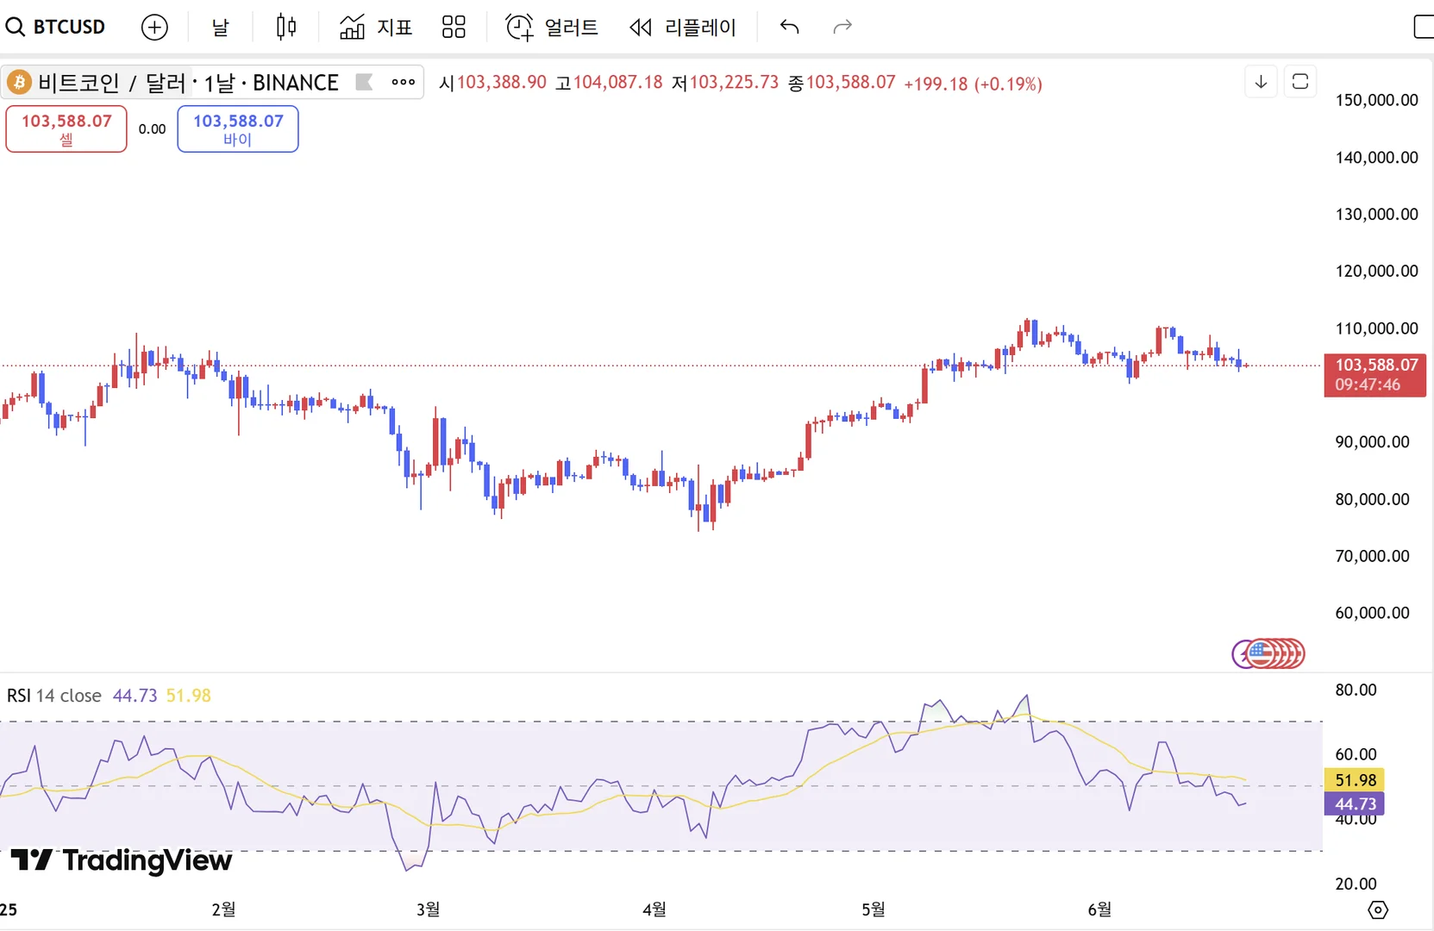The image size is (1434, 931).
Task: Click the down-arrow pane button
Action: (1261, 82)
